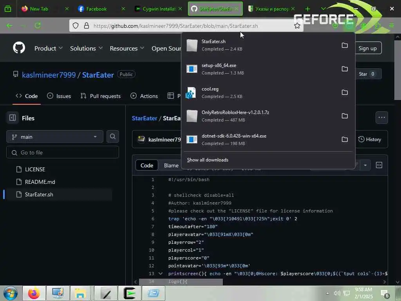List all tabs with chevron

tap(323, 9)
